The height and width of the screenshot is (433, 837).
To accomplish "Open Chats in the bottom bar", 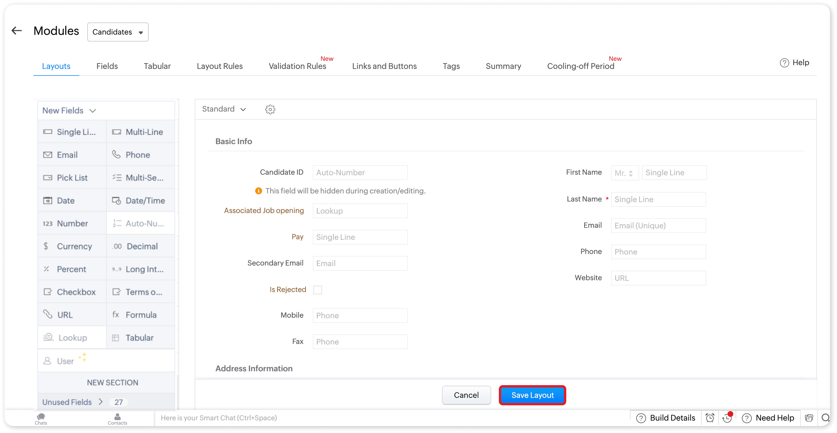I will click(x=41, y=418).
